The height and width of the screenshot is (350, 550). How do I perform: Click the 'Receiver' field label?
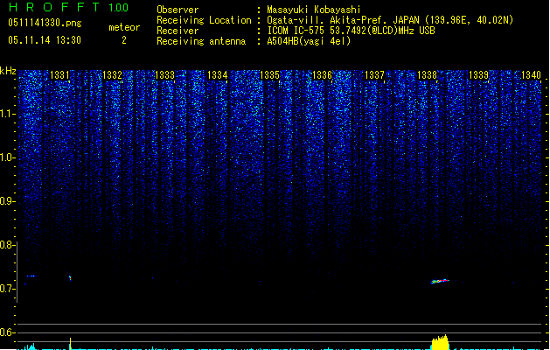click(178, 31)
